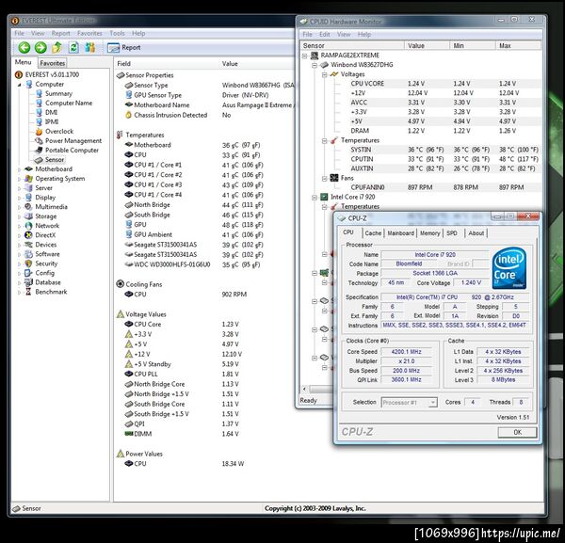Click the Max column header in Hardware Monitor

click(x=518, y=46)
